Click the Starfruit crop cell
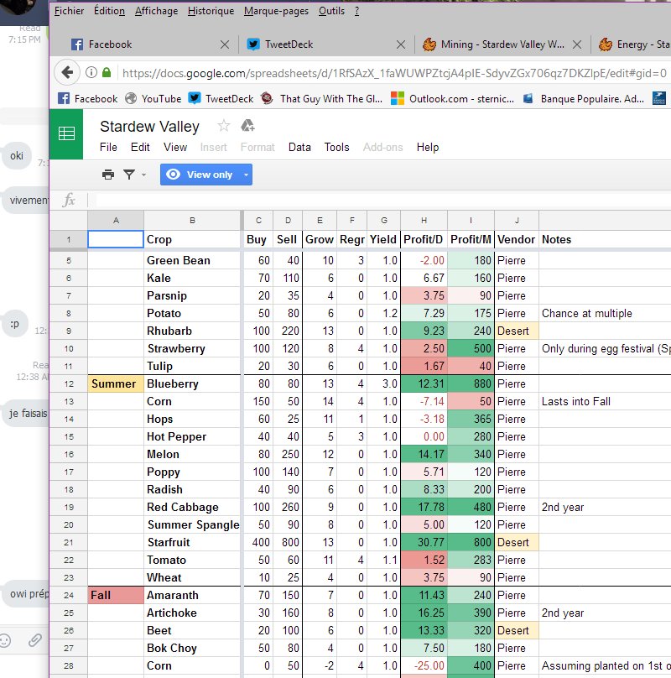Viewport: 671px width, 678px height. click(x=192, y=542)
